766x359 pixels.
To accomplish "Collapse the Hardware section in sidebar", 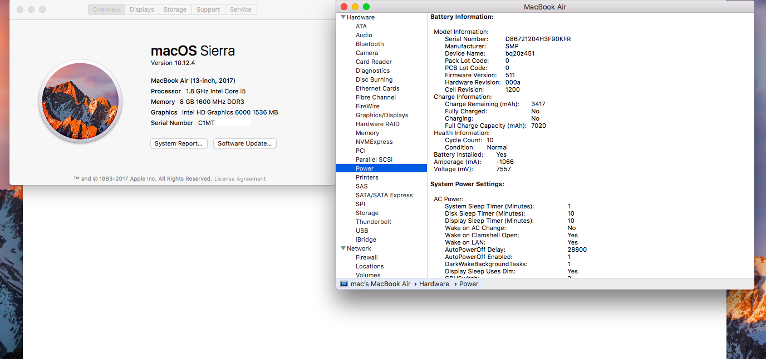I will point(343,17).
